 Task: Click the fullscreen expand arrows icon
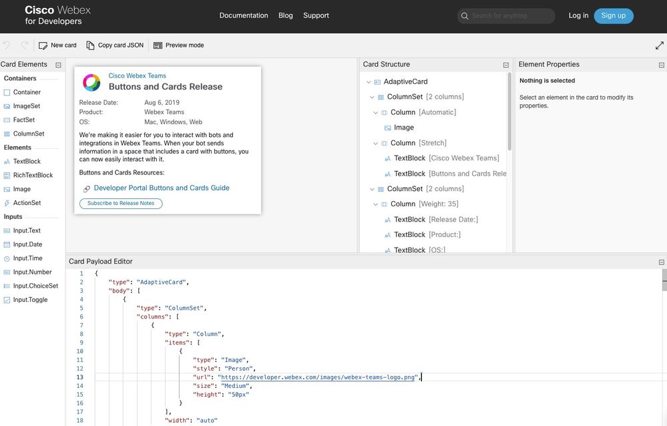pyautogui.click(x=660, y=45)
